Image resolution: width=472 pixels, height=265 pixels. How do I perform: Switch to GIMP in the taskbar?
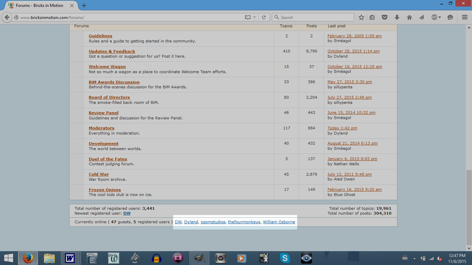click(x=199, y=258)
